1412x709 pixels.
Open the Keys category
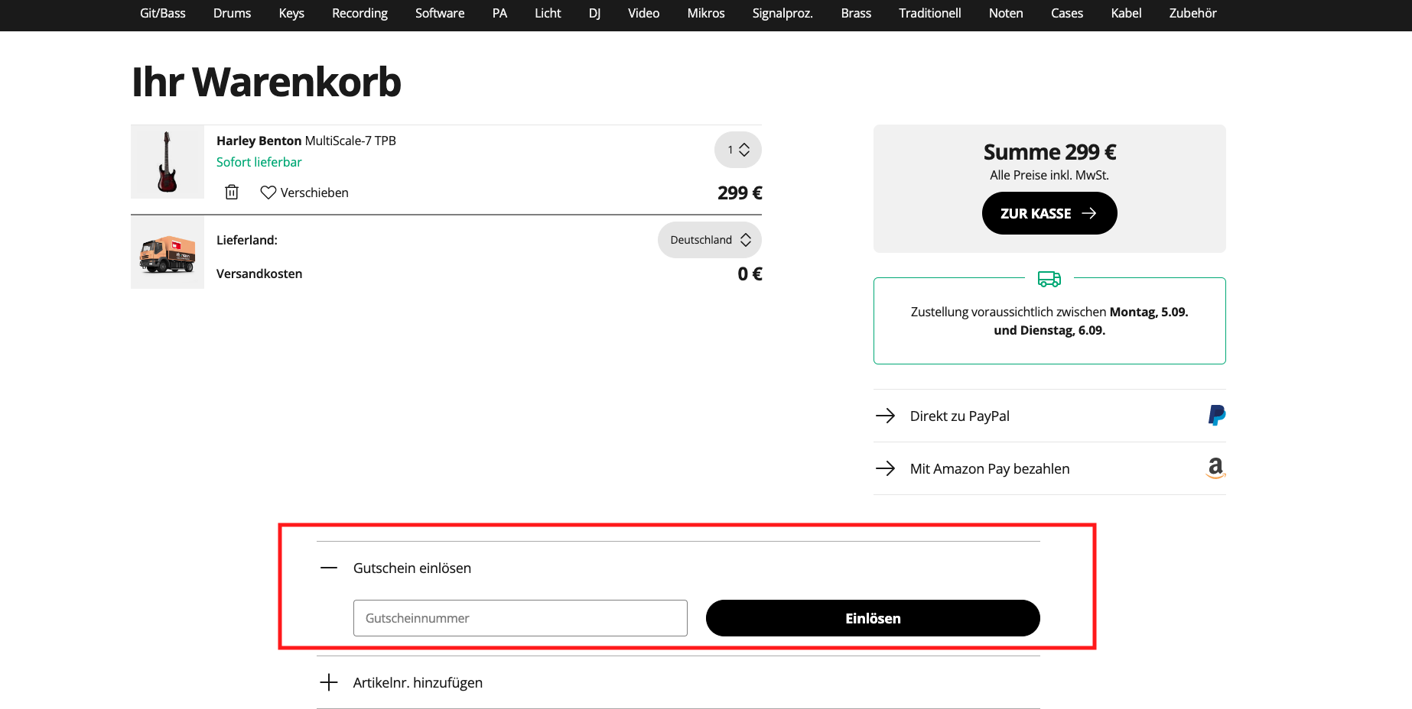(x=291, y=13)
